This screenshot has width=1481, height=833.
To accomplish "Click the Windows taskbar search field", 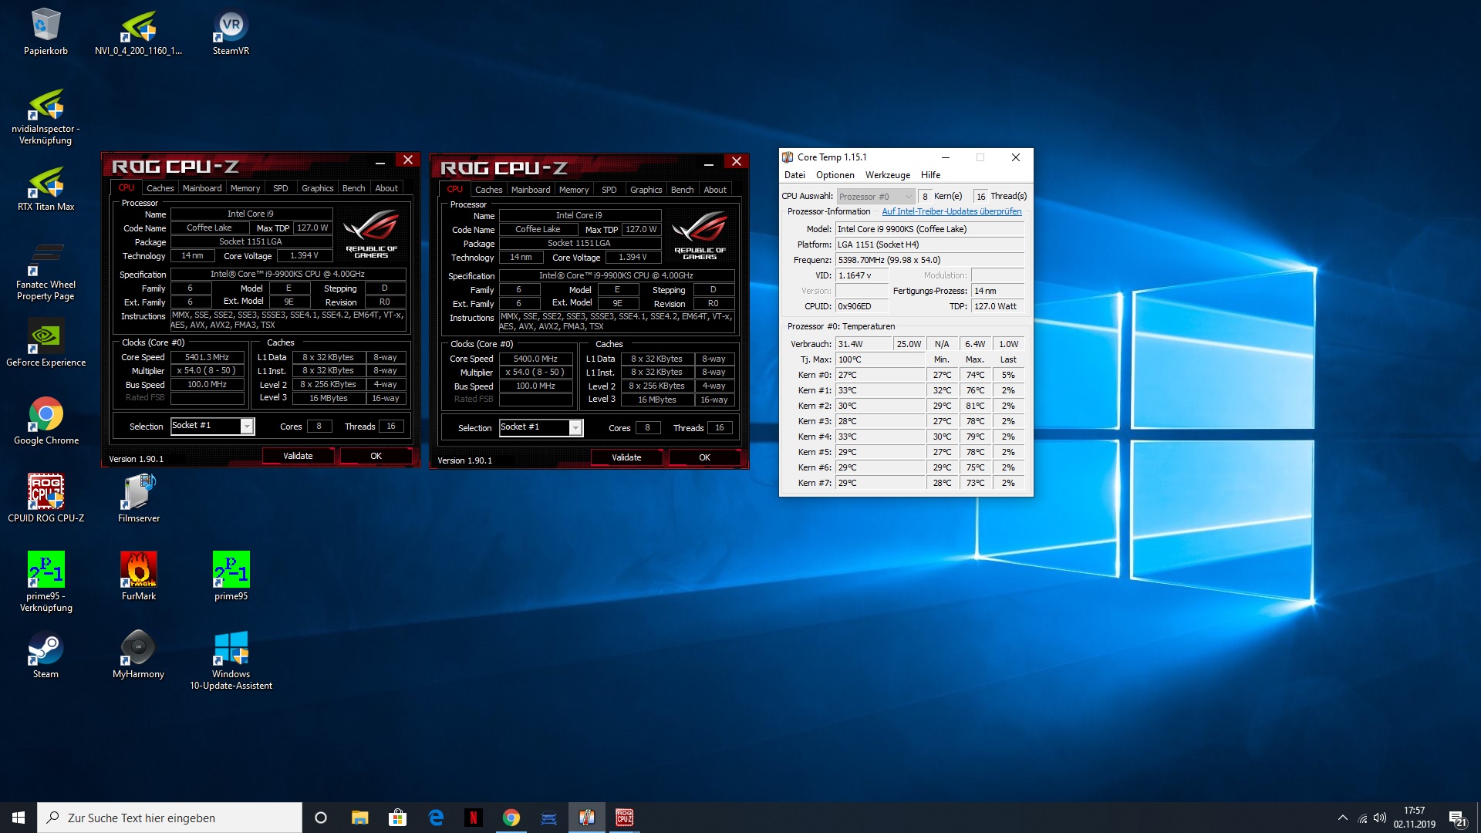I will [x=170, y=818].
